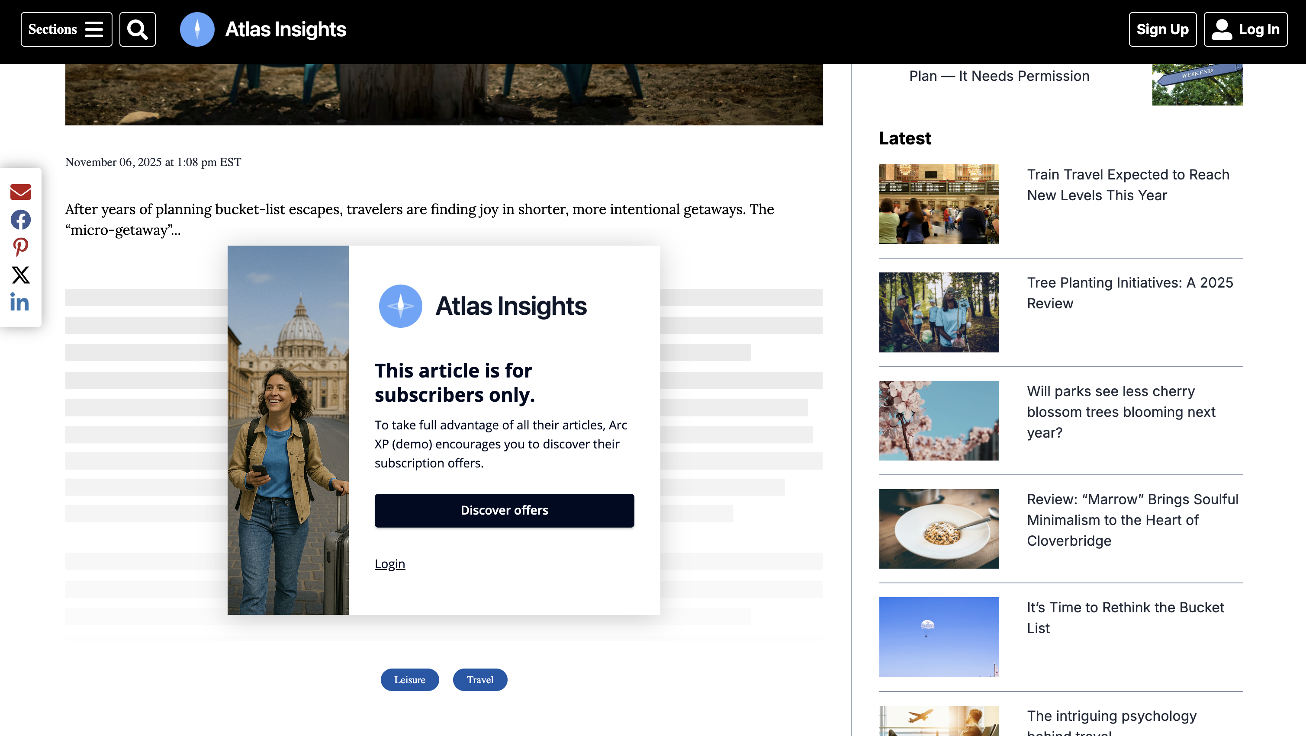Click Atlas Insights compass logo in header

[197, 29]
